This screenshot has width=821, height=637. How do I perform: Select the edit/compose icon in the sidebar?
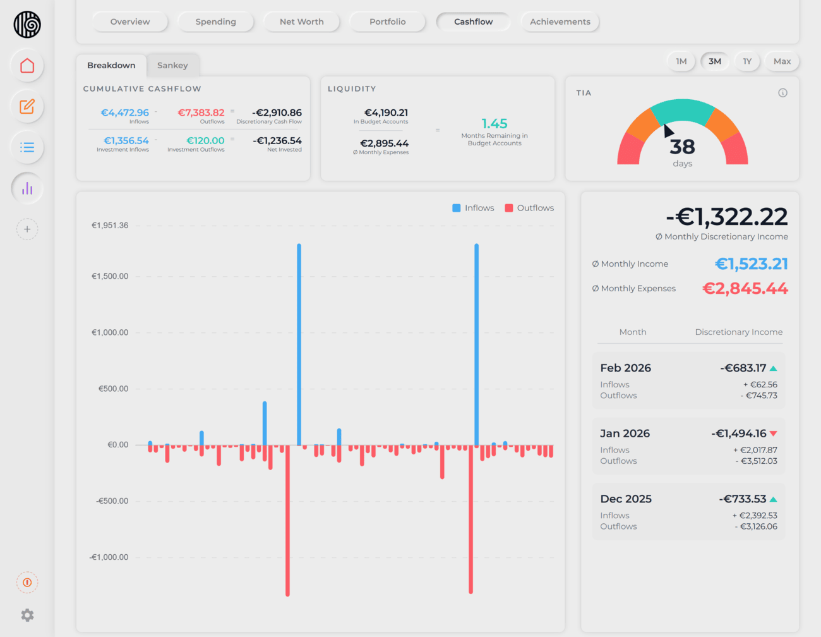27,107
